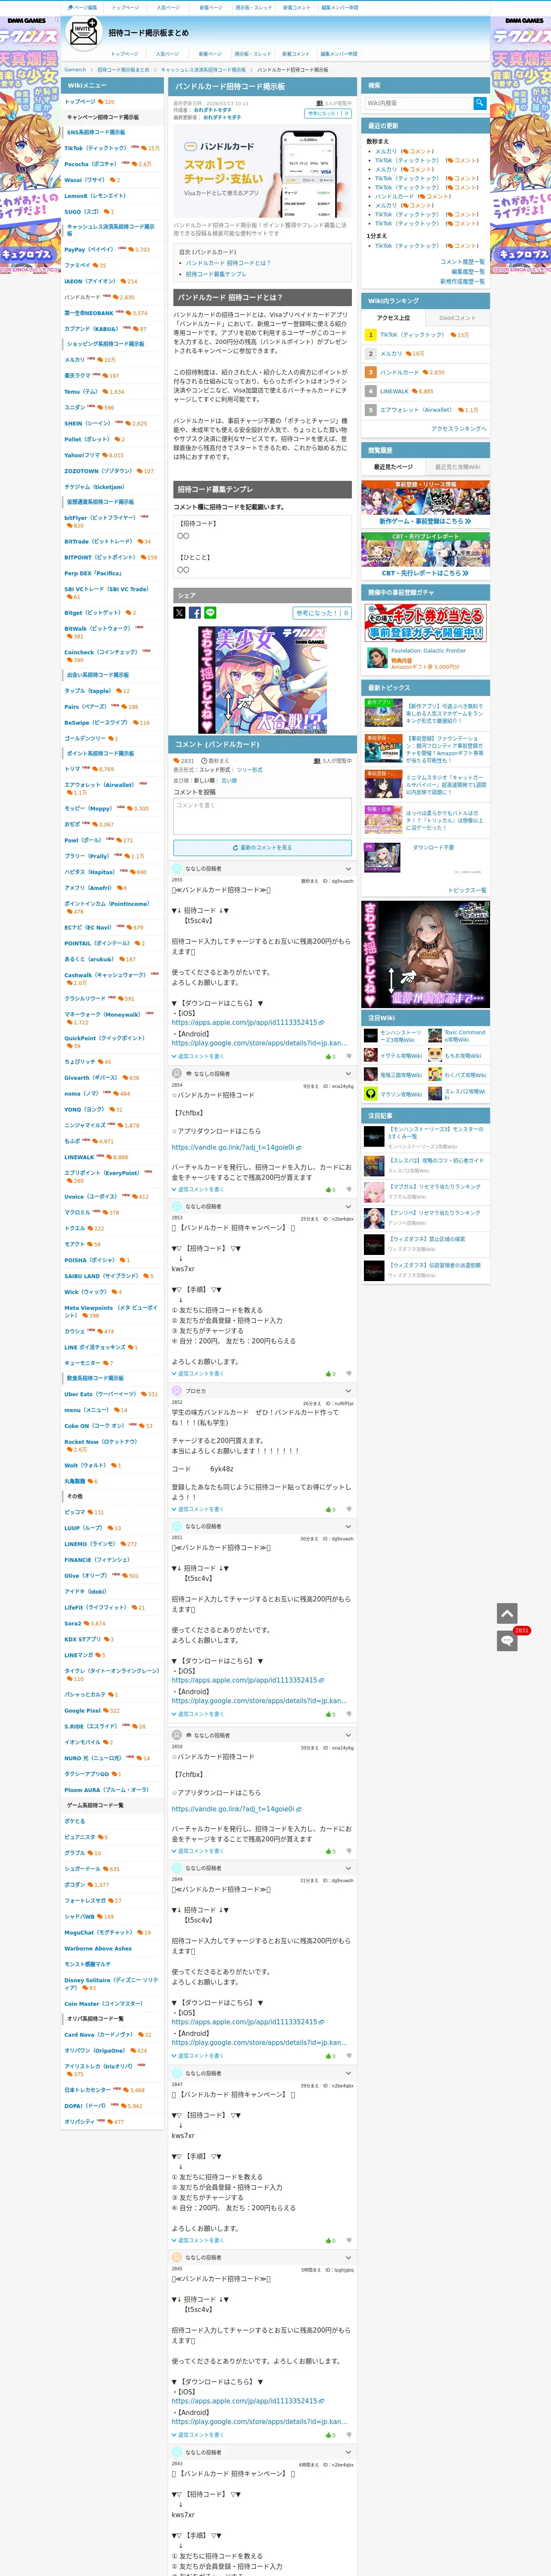Open トピックス一覧 link
551x2576 pixels.
pyautogui.click(x=467, y=890)
